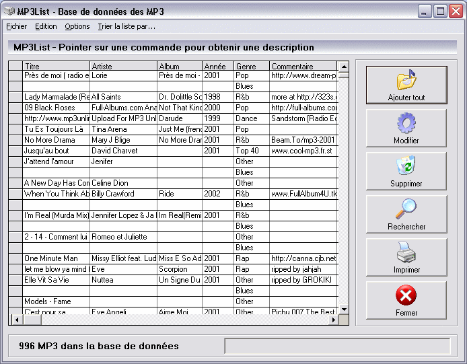Select the 'Romeo et Juliette' artist cell
Viewport: 467px width, 364px height.
pyautogui.click(x=123, y=237)
